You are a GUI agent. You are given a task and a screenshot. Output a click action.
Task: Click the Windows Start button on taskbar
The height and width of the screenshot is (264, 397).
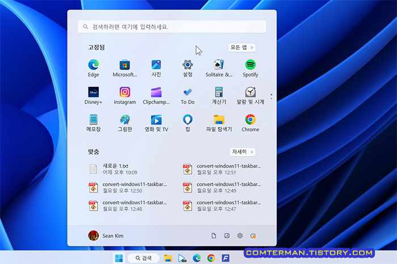point(119,258)
